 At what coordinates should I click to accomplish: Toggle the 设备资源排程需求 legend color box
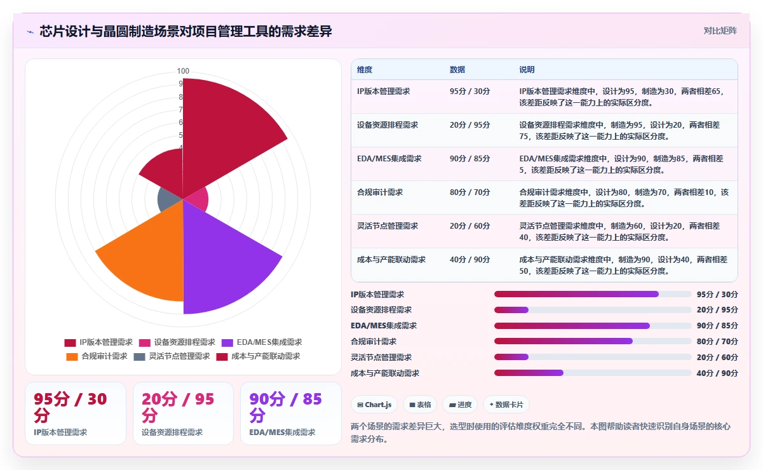click(x=144, y=342)
